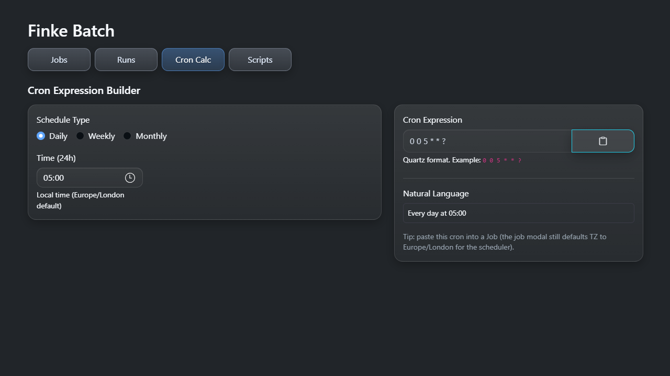
Task: Switch to the Runs tab
Action: 126,59
